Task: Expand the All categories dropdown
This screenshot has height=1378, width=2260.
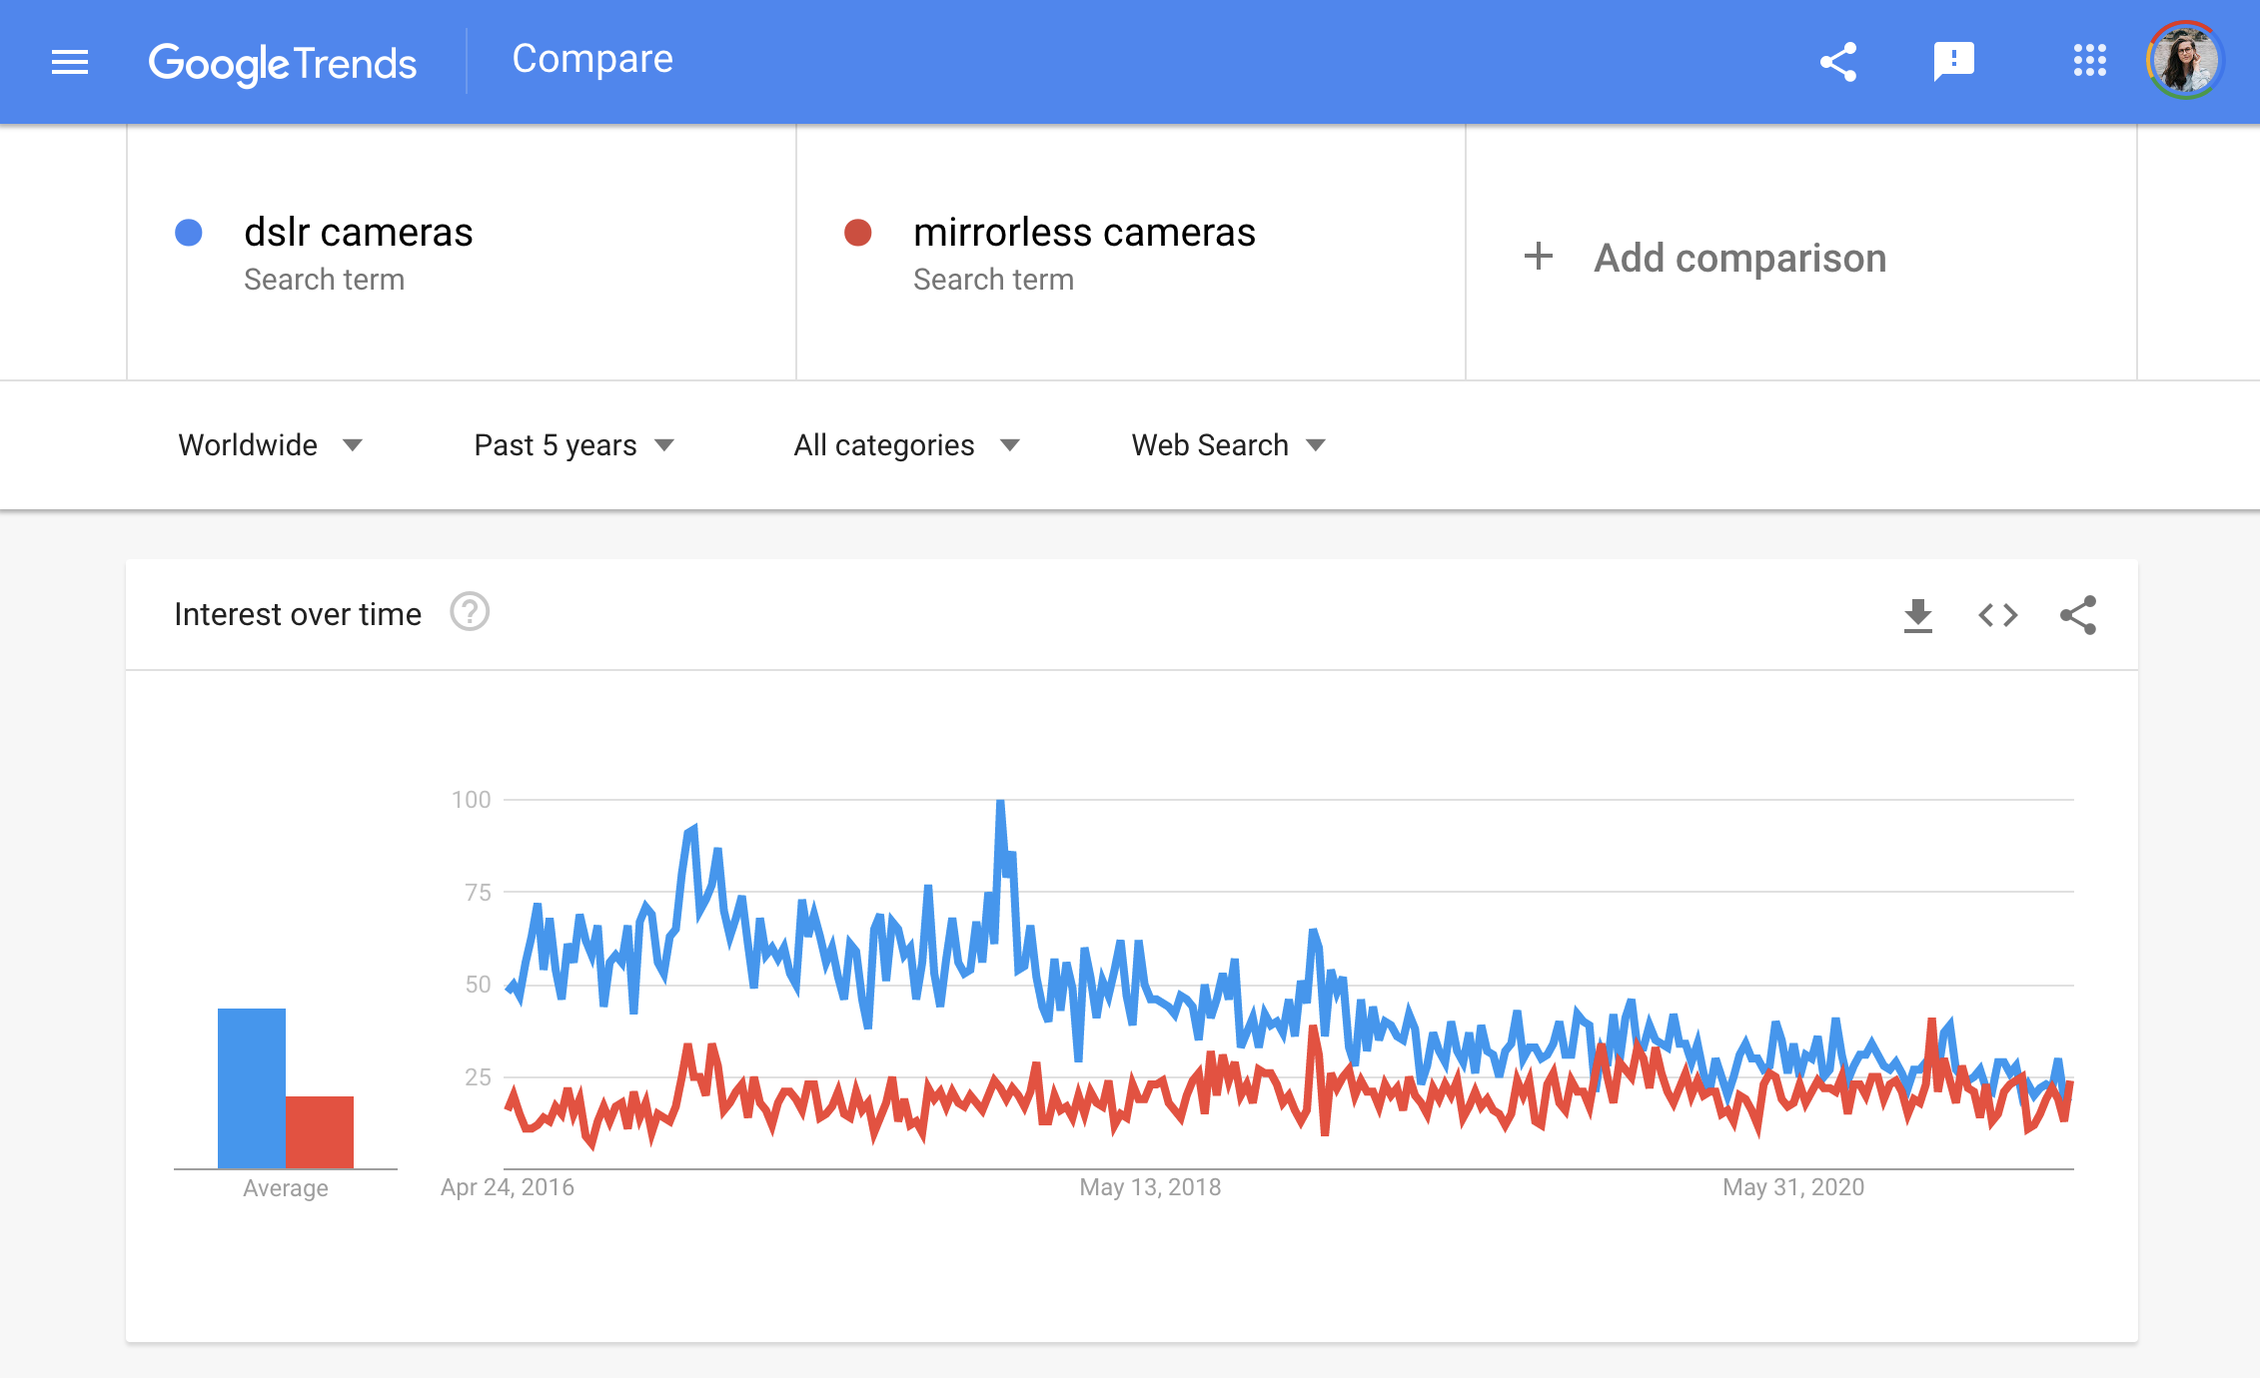Action: [x=906, y=445]
